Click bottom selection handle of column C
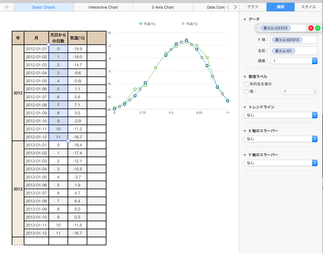This screenshot has height=253, width=323. 68,141
